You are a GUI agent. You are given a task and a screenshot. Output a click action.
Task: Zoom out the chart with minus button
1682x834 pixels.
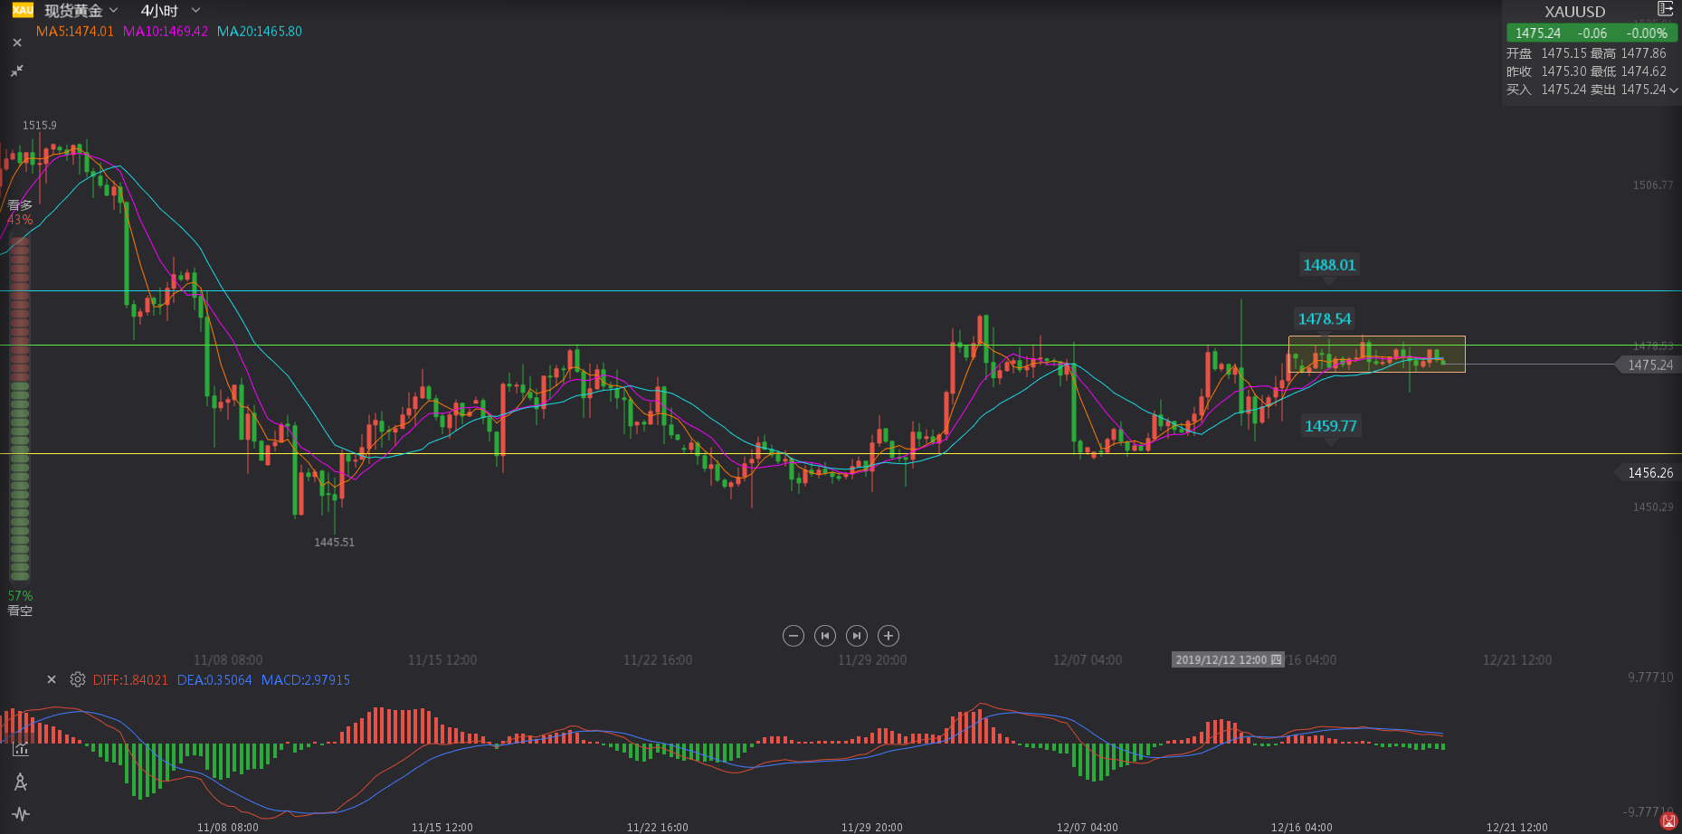(793, 636)
